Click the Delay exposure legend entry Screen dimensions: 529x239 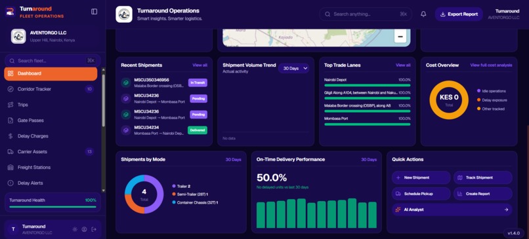492,100
